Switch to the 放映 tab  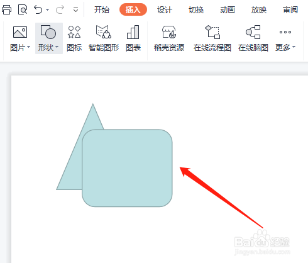(x=259, y=9)
